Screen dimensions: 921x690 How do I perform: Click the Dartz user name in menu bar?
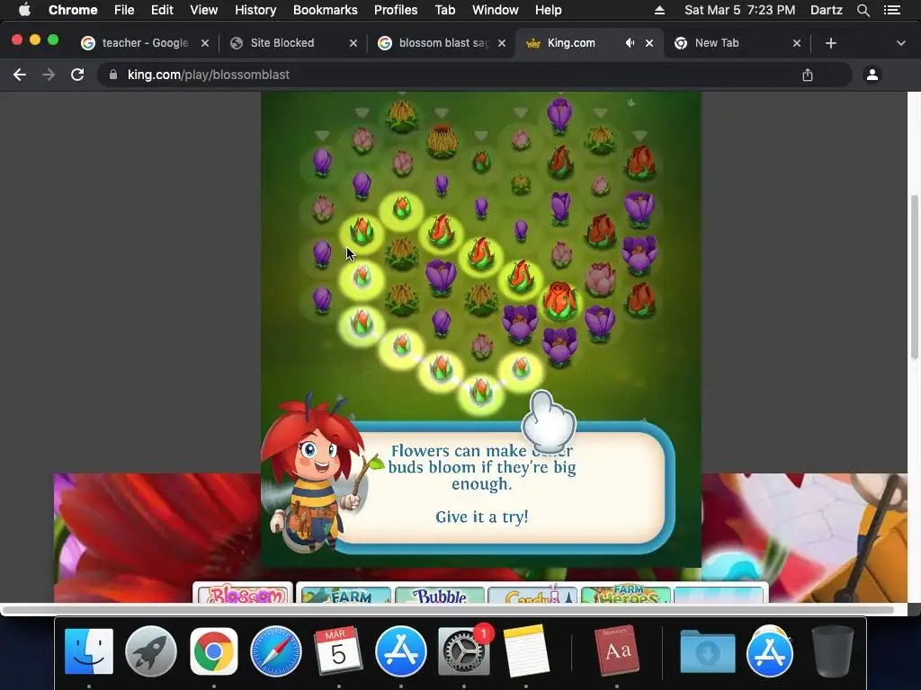point(827,10)
